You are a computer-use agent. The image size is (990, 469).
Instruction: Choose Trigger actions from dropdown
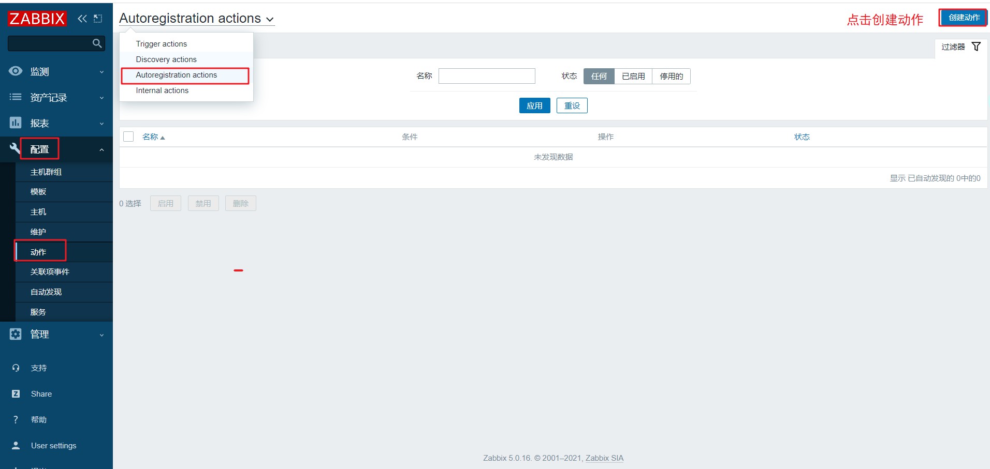click(186, 44)
